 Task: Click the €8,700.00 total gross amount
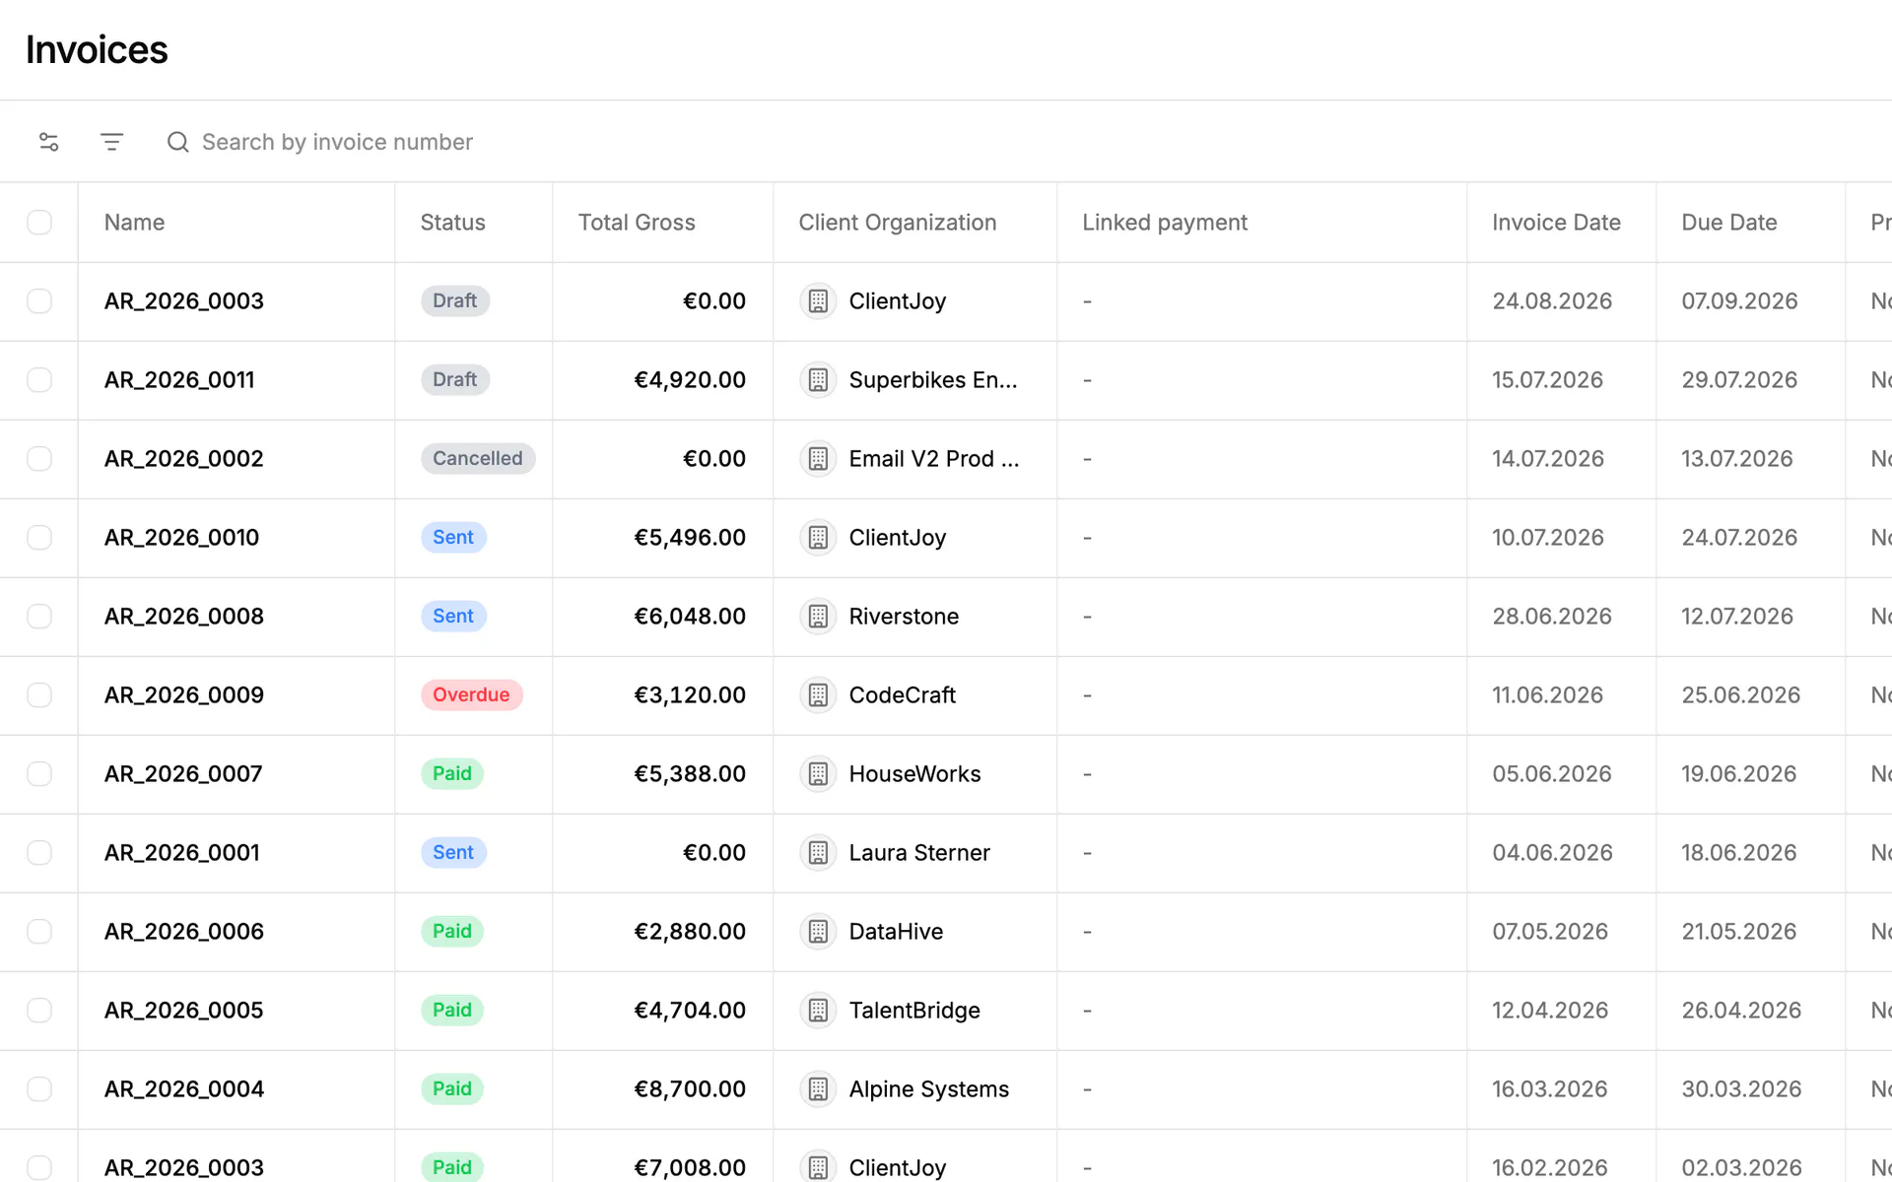click(690, 1089)
